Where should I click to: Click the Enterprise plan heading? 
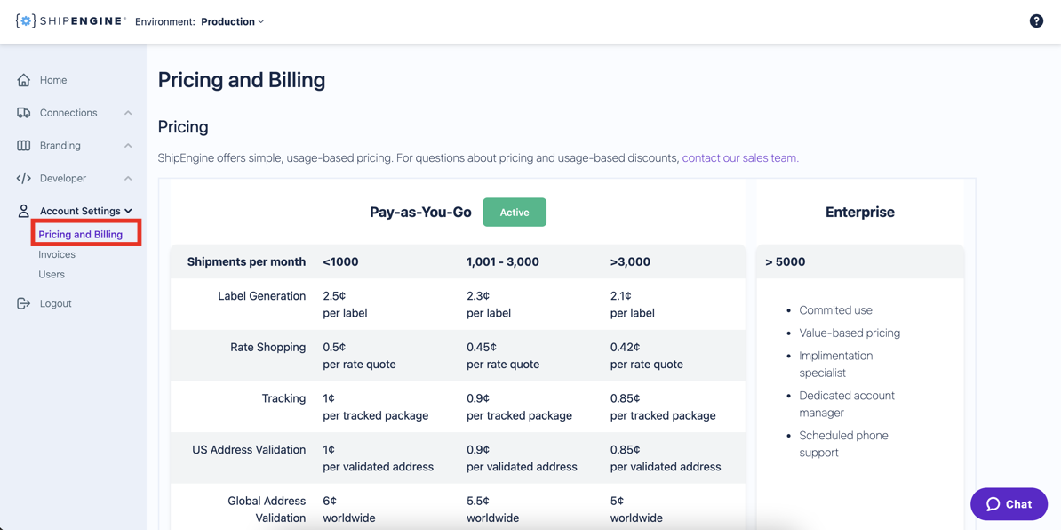[x=860, y=213]
